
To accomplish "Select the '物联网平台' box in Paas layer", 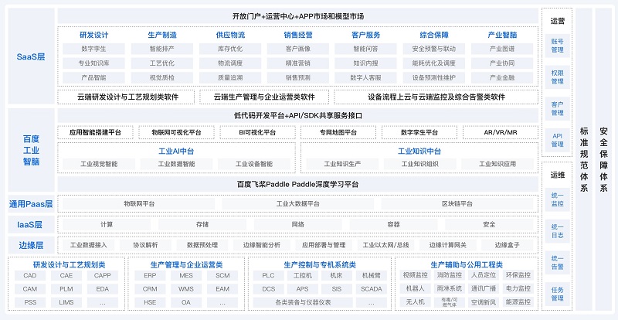I will point(139,204).
